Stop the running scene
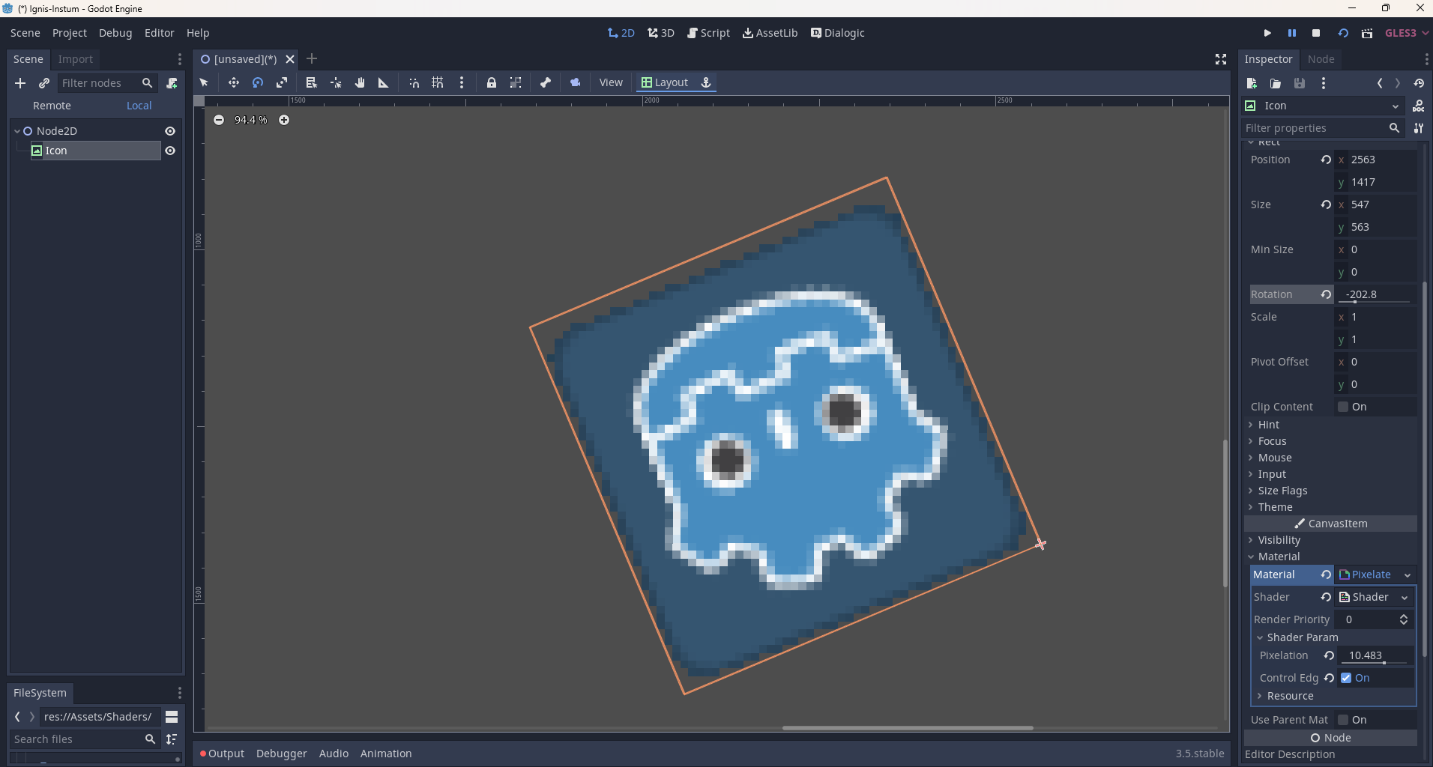Image resolution: width=1433 pixels, height=767 pixels. tap(1316, 33)
